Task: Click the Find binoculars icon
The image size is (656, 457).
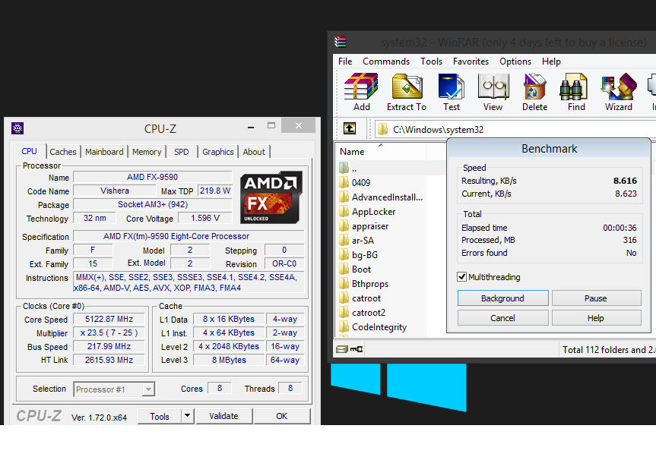Action: (574, 87)
